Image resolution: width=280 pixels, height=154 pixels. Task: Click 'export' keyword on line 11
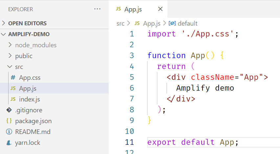point(162,142)
